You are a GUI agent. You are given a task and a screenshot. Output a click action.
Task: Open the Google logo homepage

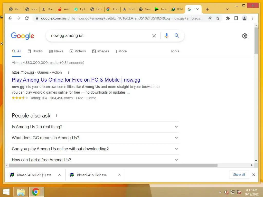click(x=23, y=36)
